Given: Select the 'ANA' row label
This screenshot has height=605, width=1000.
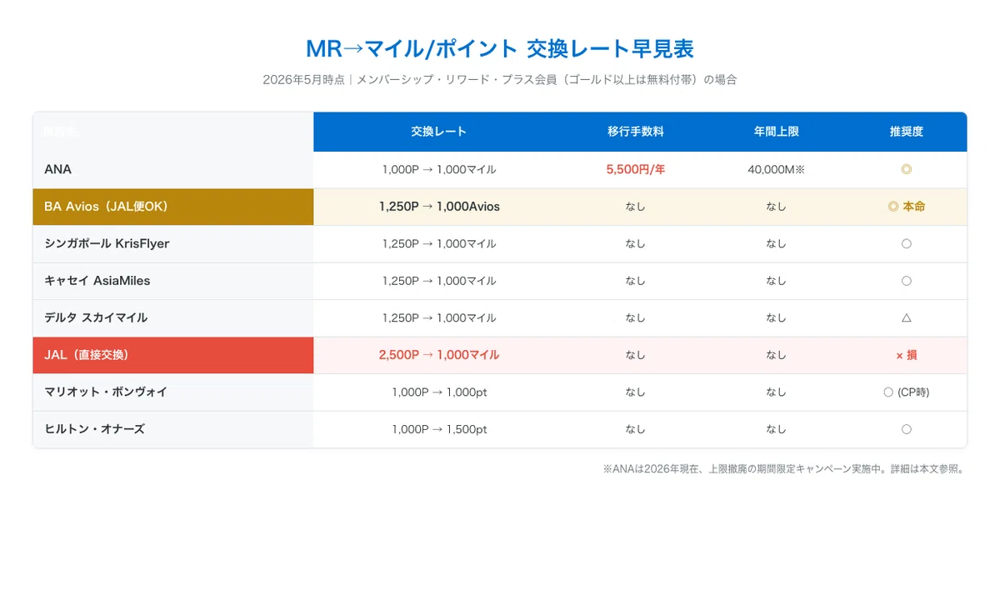Looking at the screenshot, I should pyautogui.click(x=58, y=169).
